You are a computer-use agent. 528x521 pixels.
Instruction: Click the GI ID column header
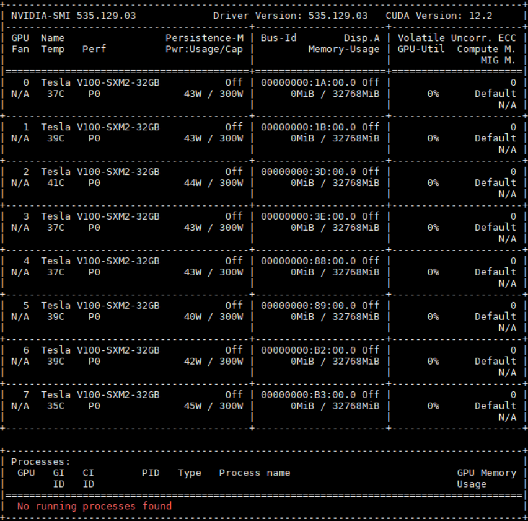coord(59,479)
